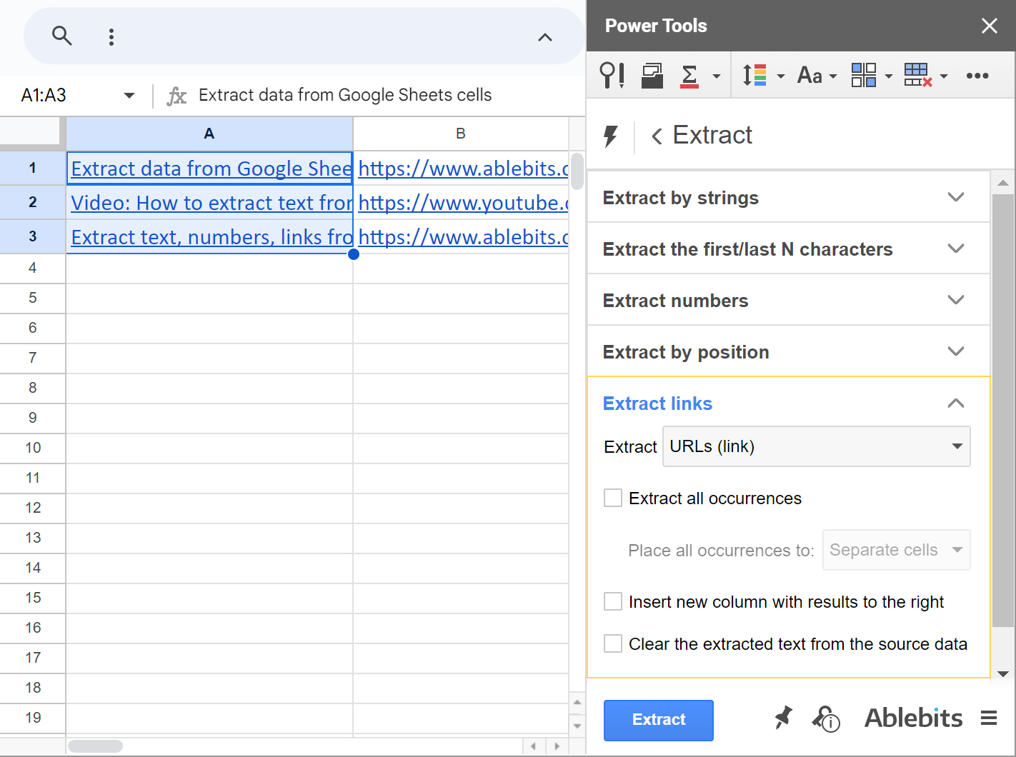Check Insert new column with results
Viewport: 1016px width, 757px height.
tap(613, 601)
